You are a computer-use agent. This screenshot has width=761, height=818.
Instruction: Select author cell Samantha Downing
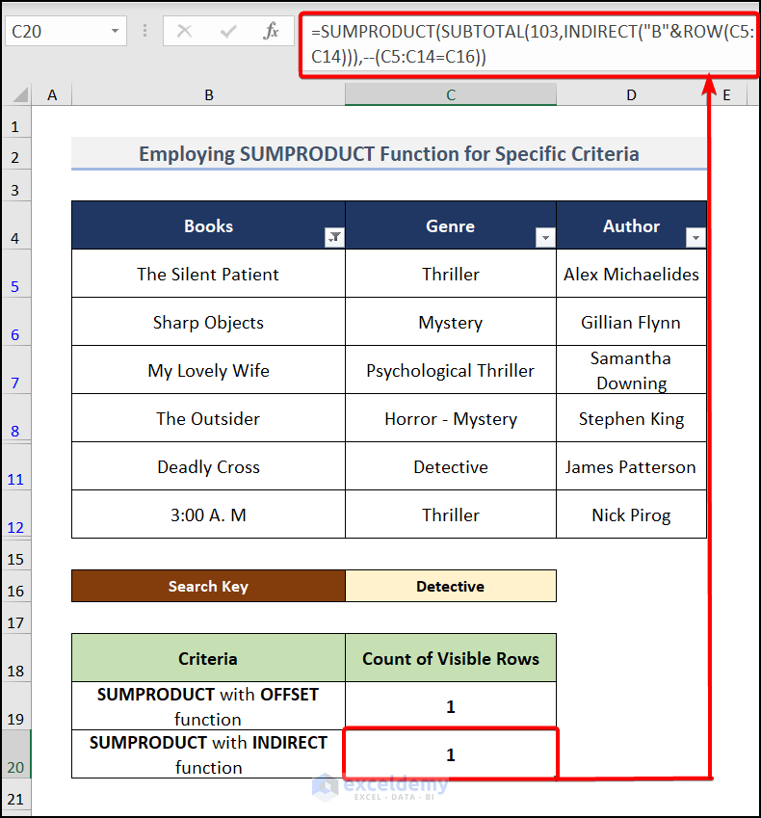click(631, 370)
